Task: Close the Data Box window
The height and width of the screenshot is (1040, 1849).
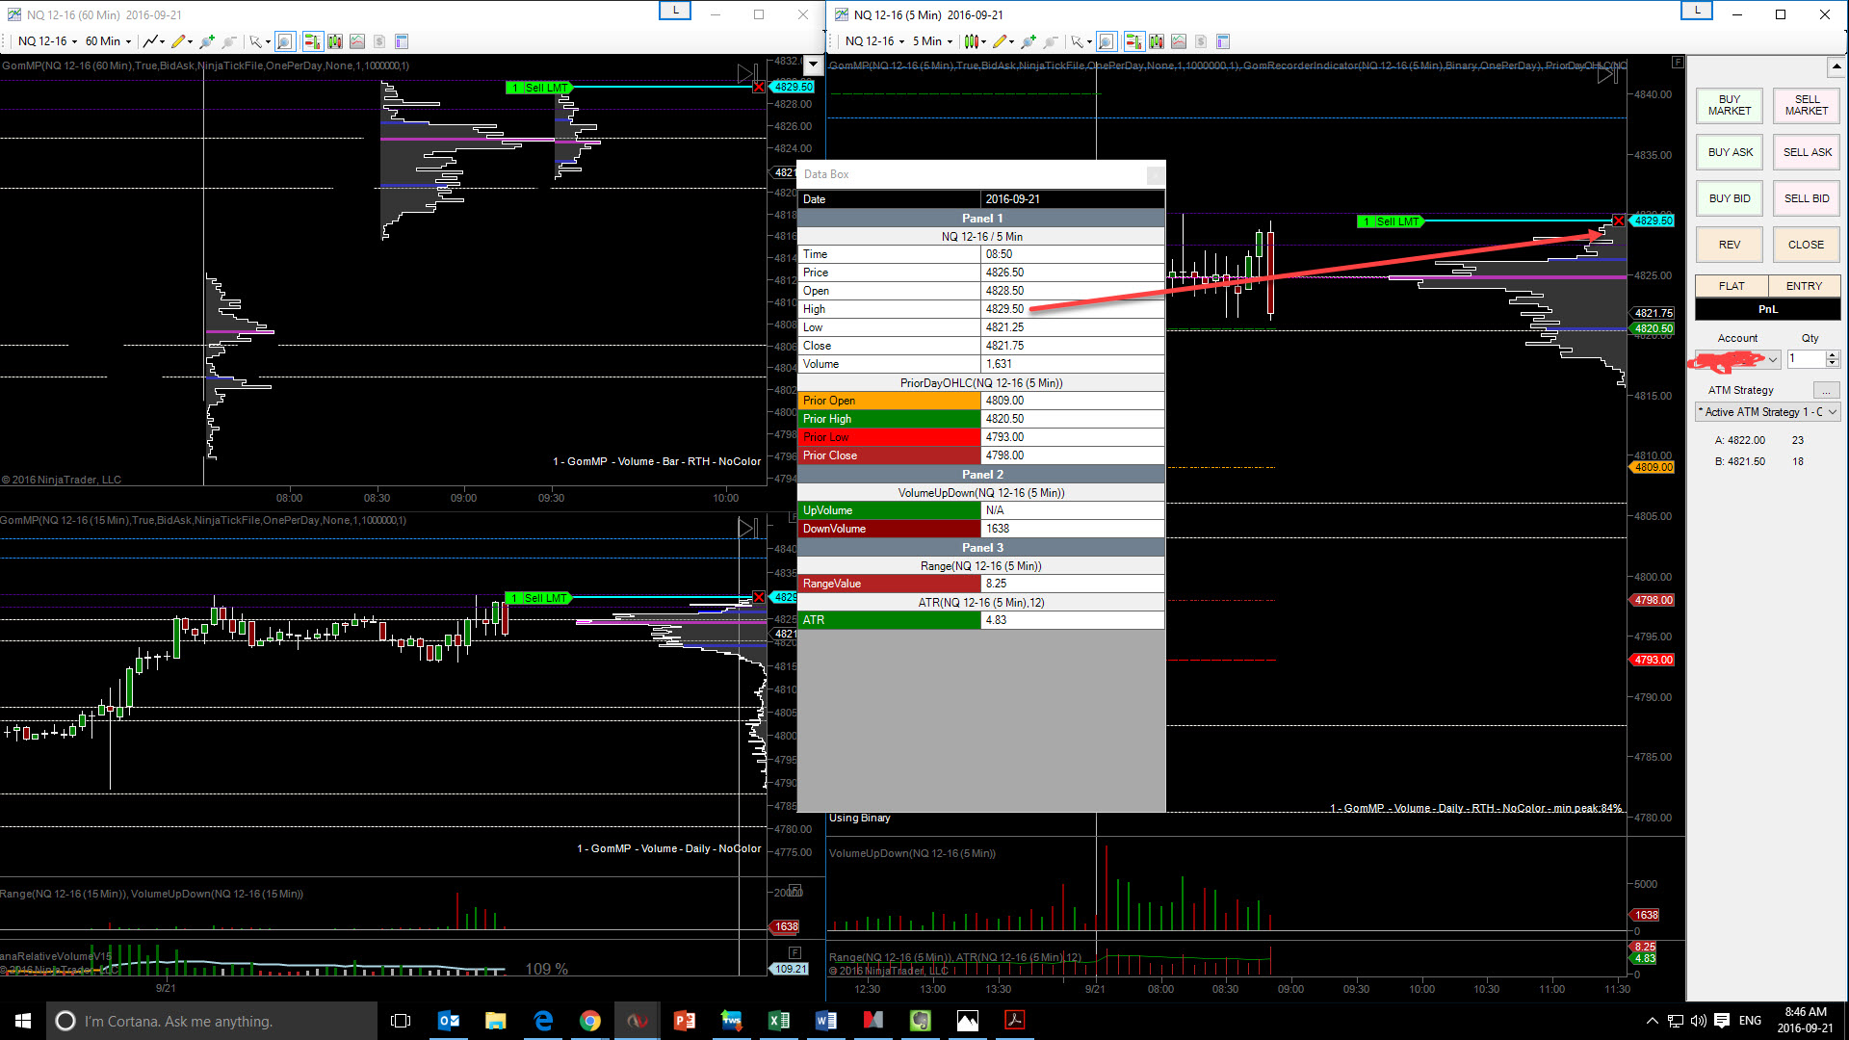Action: (1155, 174)
